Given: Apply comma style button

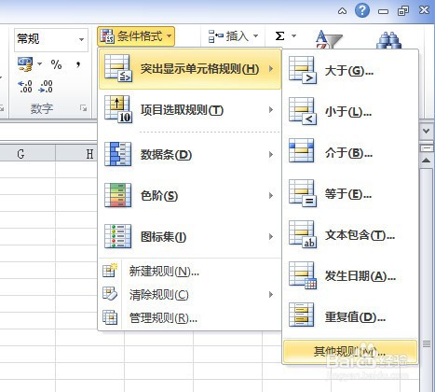Looking at the screenshot, I should pyautogui.click(x=78, y=64).
